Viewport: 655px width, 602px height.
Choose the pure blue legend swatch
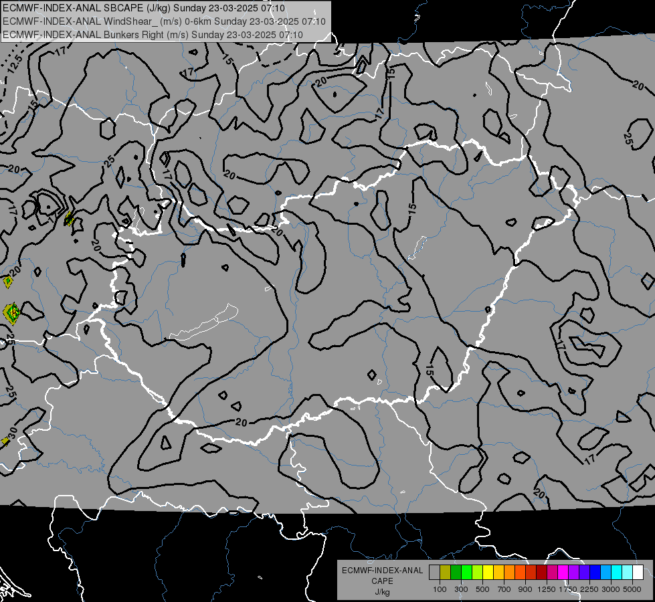[x=595, y=573]
